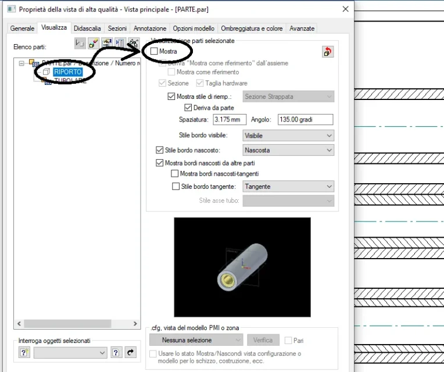
Task: Click the Spaziatura 3.175 mm field
Action: pos(230,120)
